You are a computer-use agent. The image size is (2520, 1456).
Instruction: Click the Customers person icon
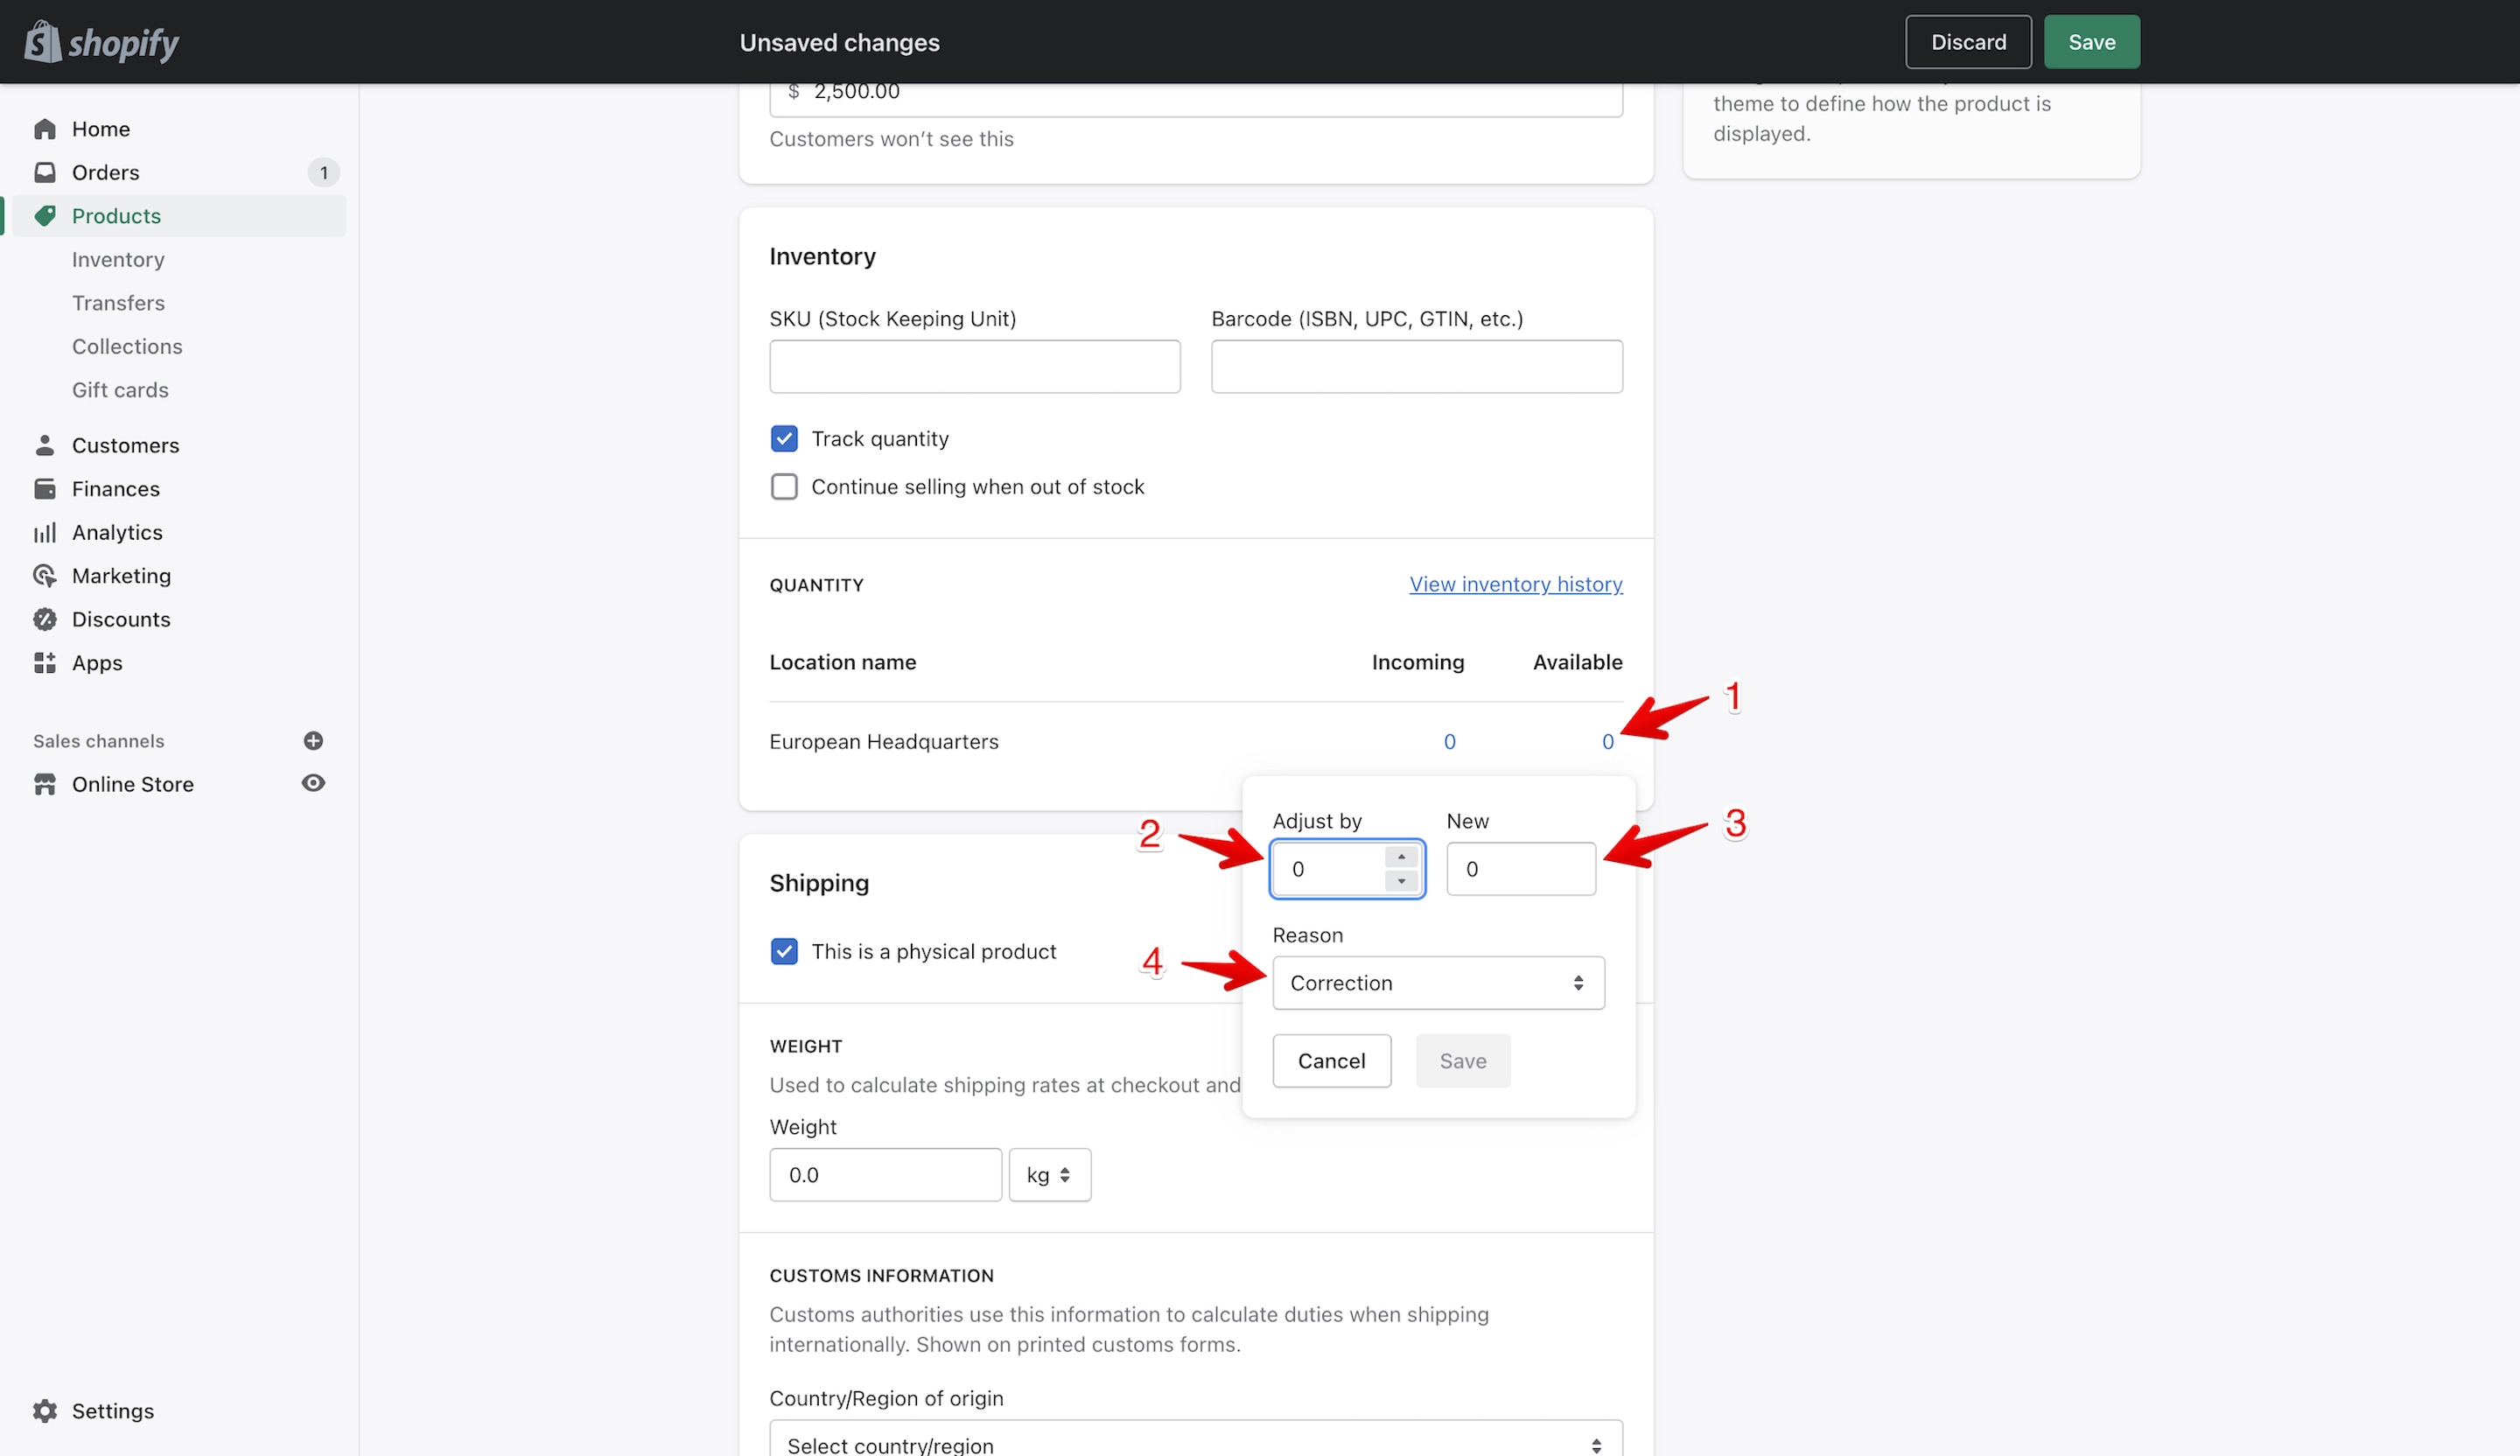coord(45,445)
